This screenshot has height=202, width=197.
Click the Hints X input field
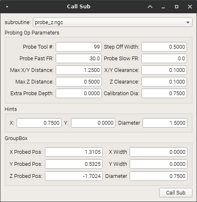39,123
